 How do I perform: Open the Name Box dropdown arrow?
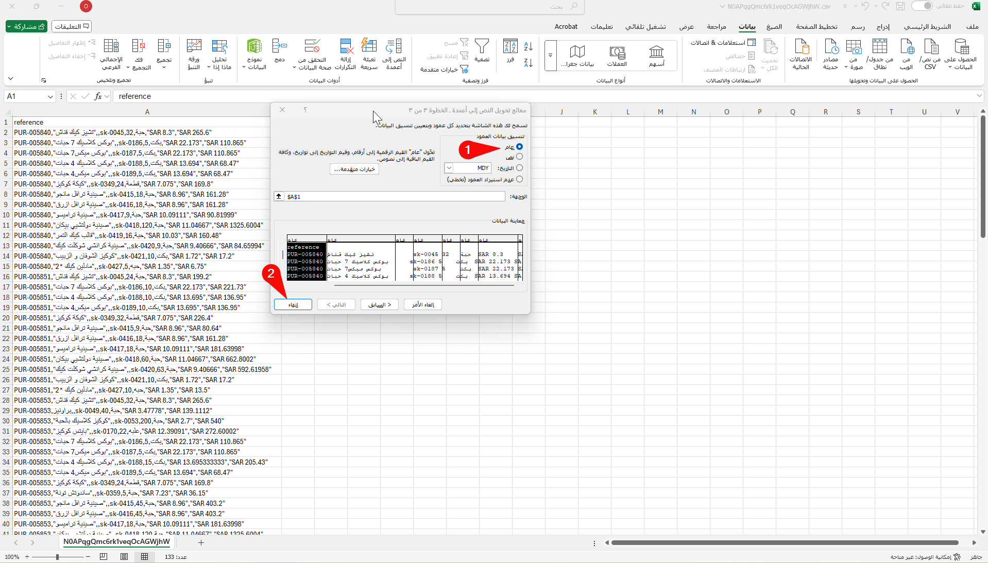(50, 96)
